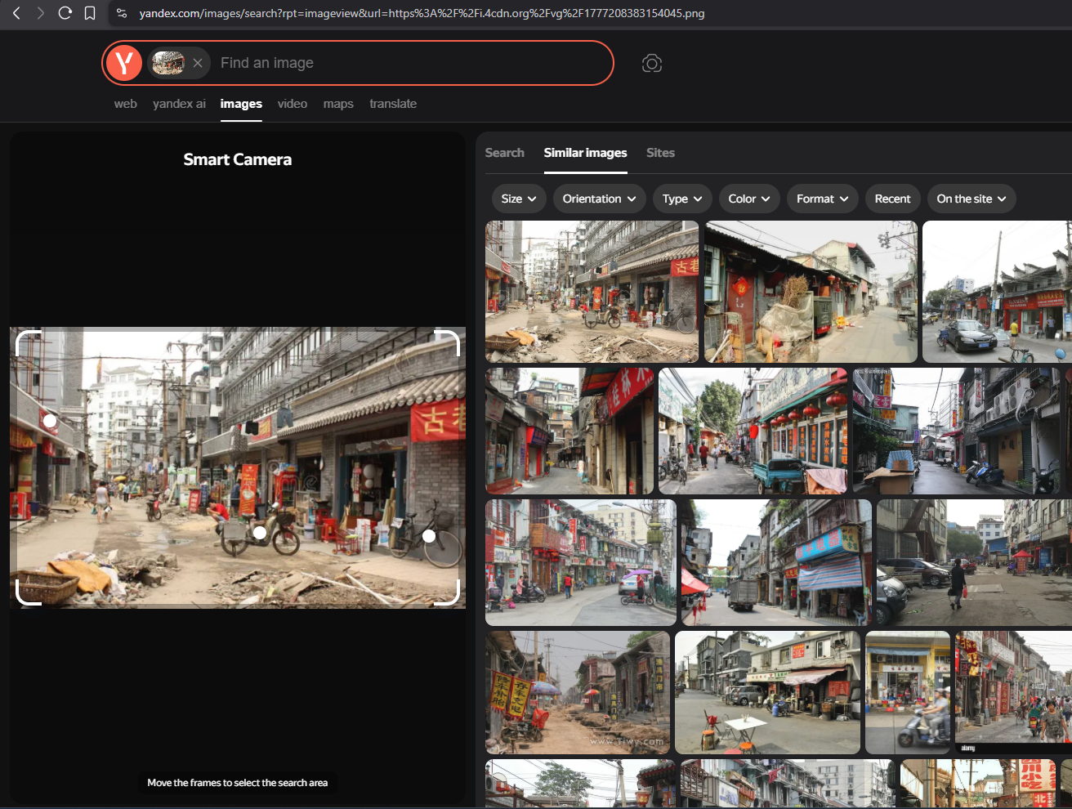Go to the maps service link

coord(338,104)
